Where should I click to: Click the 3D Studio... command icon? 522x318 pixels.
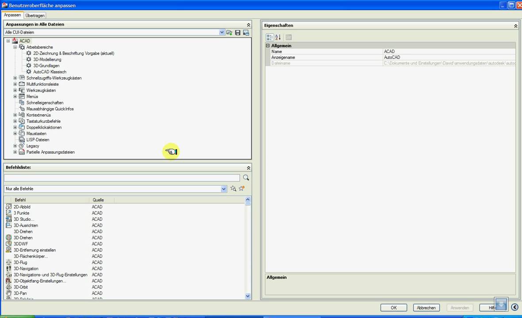(x=9, y=219)
